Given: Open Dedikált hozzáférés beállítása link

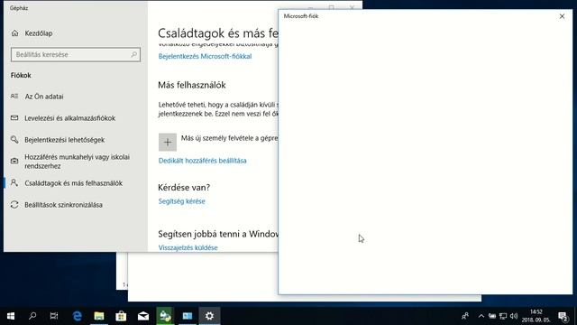Looking at the screenshot, I should coord(202,161).
